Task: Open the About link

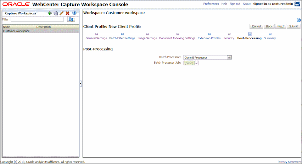Action: click(247, 4)
